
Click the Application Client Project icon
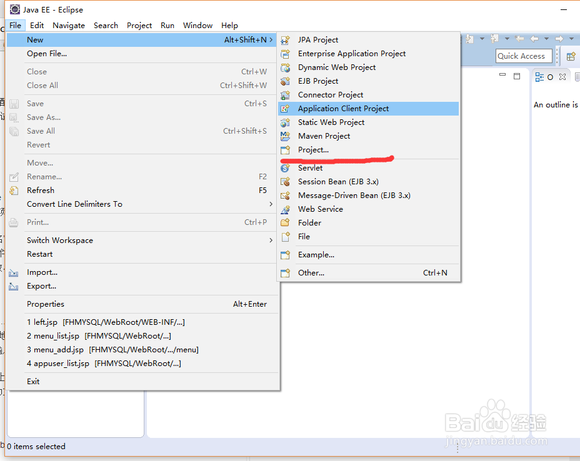click(x=285, y=109)
